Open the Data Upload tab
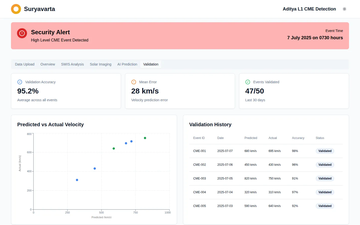Image resolution: width=360 pixels, height=225 pixels. pyautogui.click(x=25, y=64)
